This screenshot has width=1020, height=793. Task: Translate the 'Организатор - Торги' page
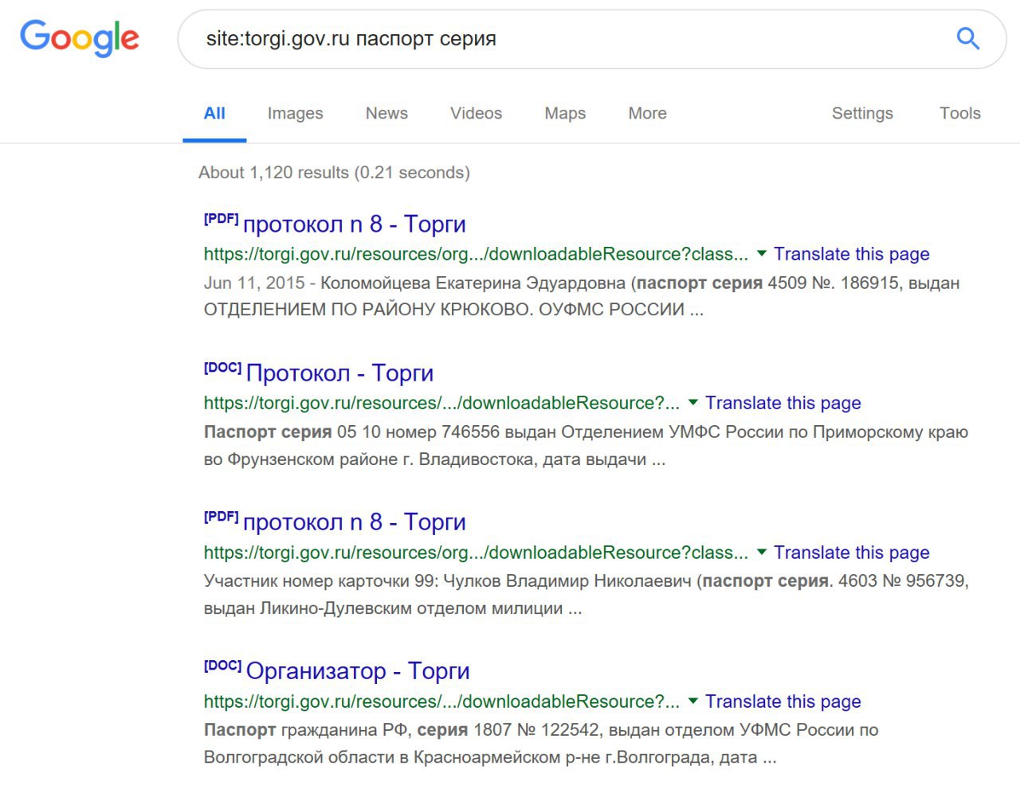783,701
